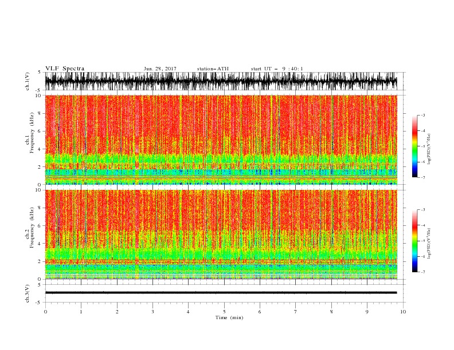The width and height of the screenshot is (454, 350).
Task: Click the black ch.3 voltage trace
Action: [221, 293]
